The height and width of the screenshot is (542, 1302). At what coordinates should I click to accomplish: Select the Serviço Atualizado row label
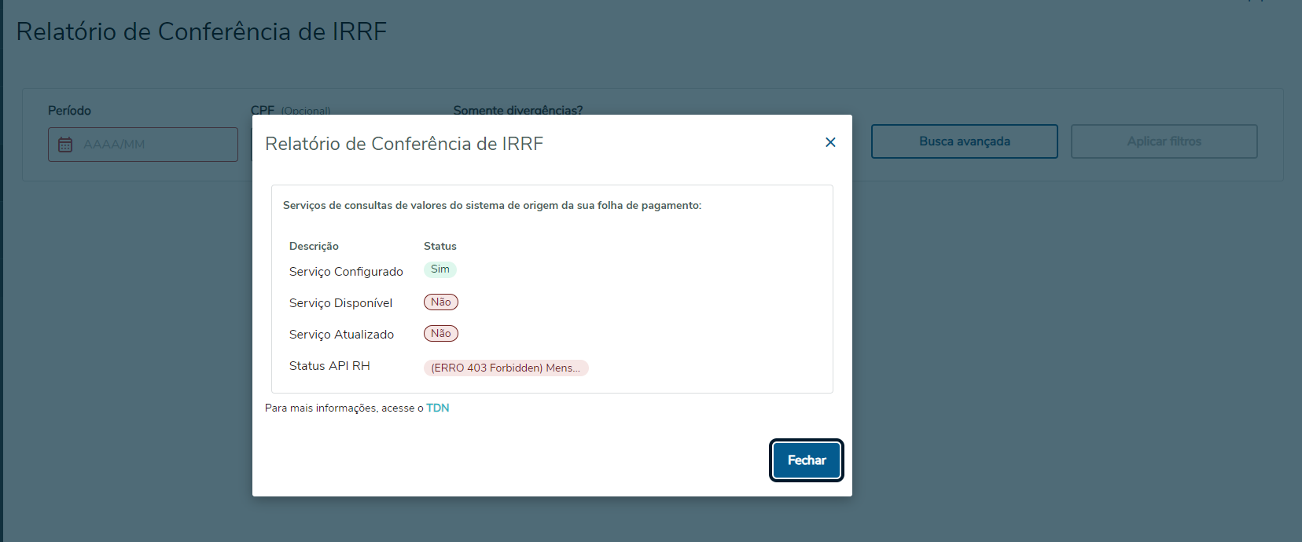tap(341, 335)
